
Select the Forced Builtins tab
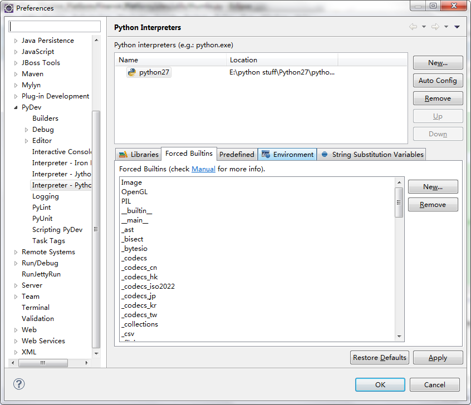tap(189, 154)
